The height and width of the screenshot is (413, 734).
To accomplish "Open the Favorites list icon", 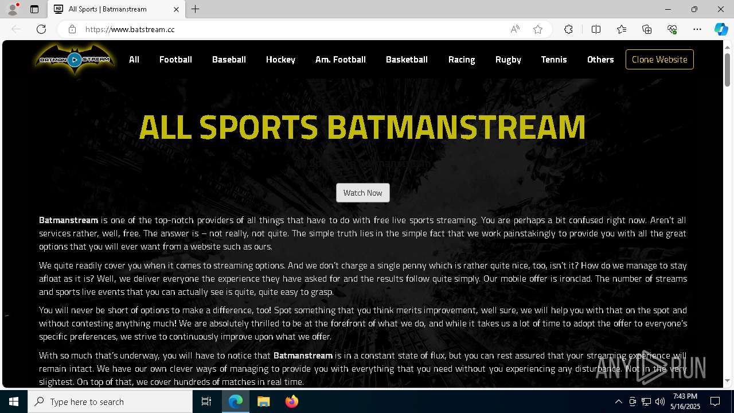I will 622,29.
